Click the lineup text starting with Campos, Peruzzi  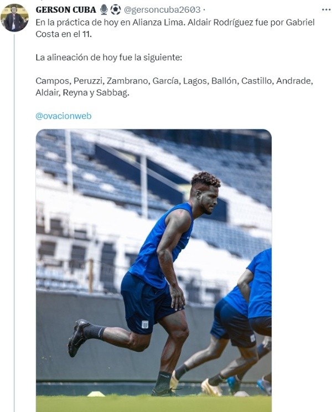tap(174, 81)
